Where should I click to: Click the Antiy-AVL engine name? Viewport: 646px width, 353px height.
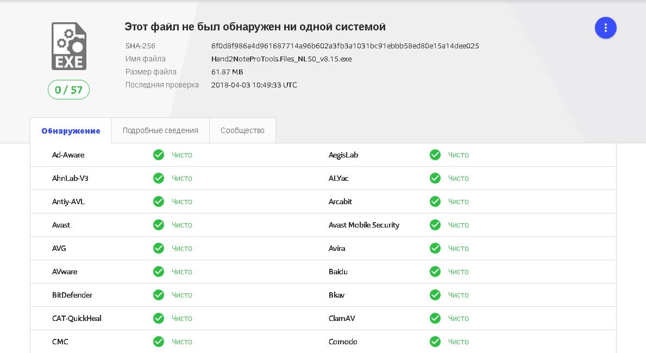click(68, 201)
